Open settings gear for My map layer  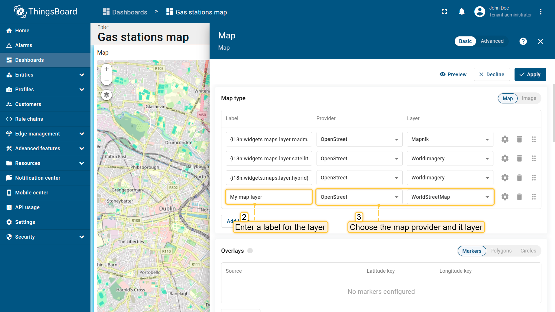tap(505, 197)
